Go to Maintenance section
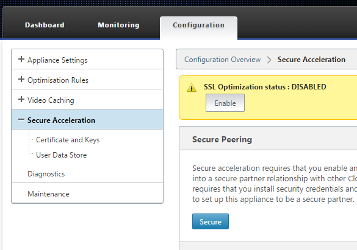Viewport: 357px width, 250px height. coord(48,194)
